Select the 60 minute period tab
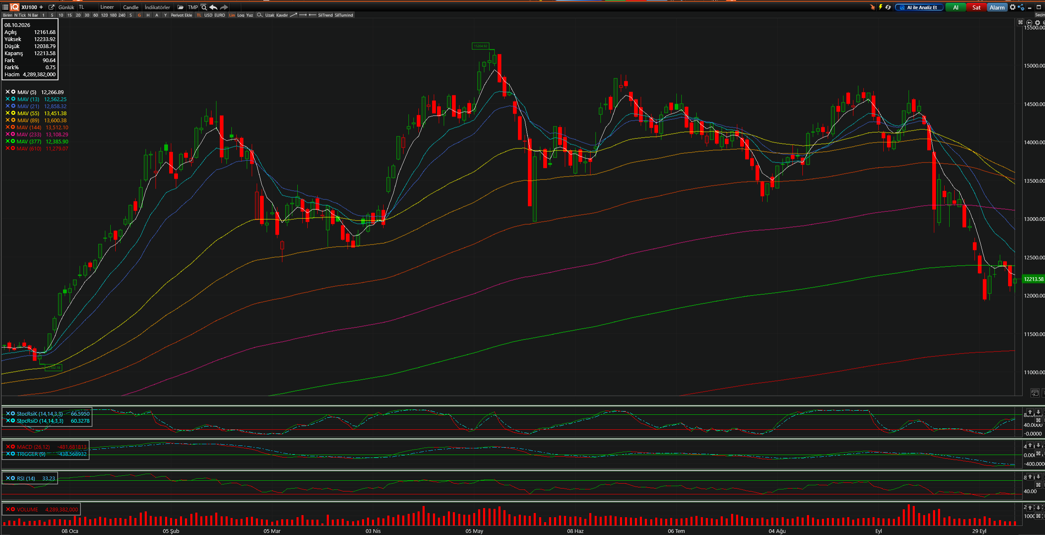The width and height of the screenshot is (1045, 535). (95, 15)
